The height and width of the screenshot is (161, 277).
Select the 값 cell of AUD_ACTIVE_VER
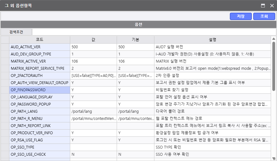(x=93, y=47)
